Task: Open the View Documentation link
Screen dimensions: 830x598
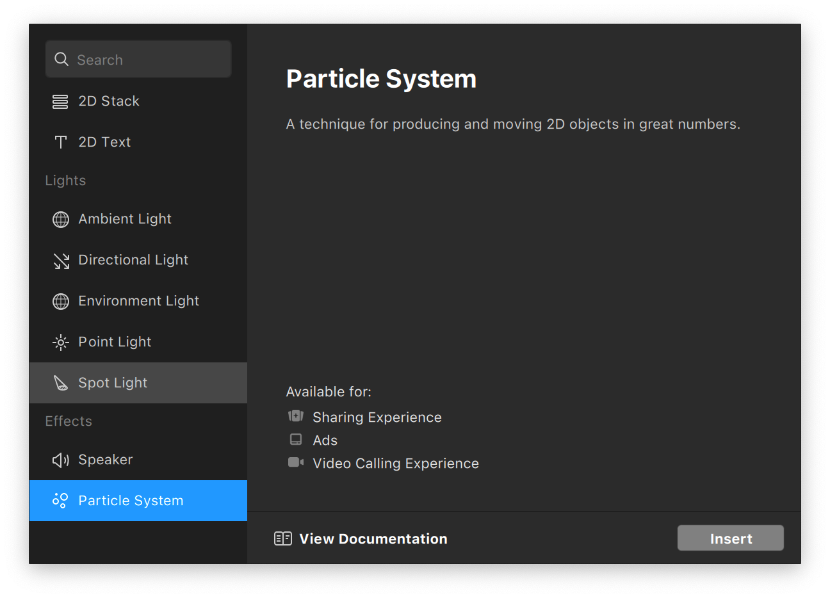Action: click(373, 538)
